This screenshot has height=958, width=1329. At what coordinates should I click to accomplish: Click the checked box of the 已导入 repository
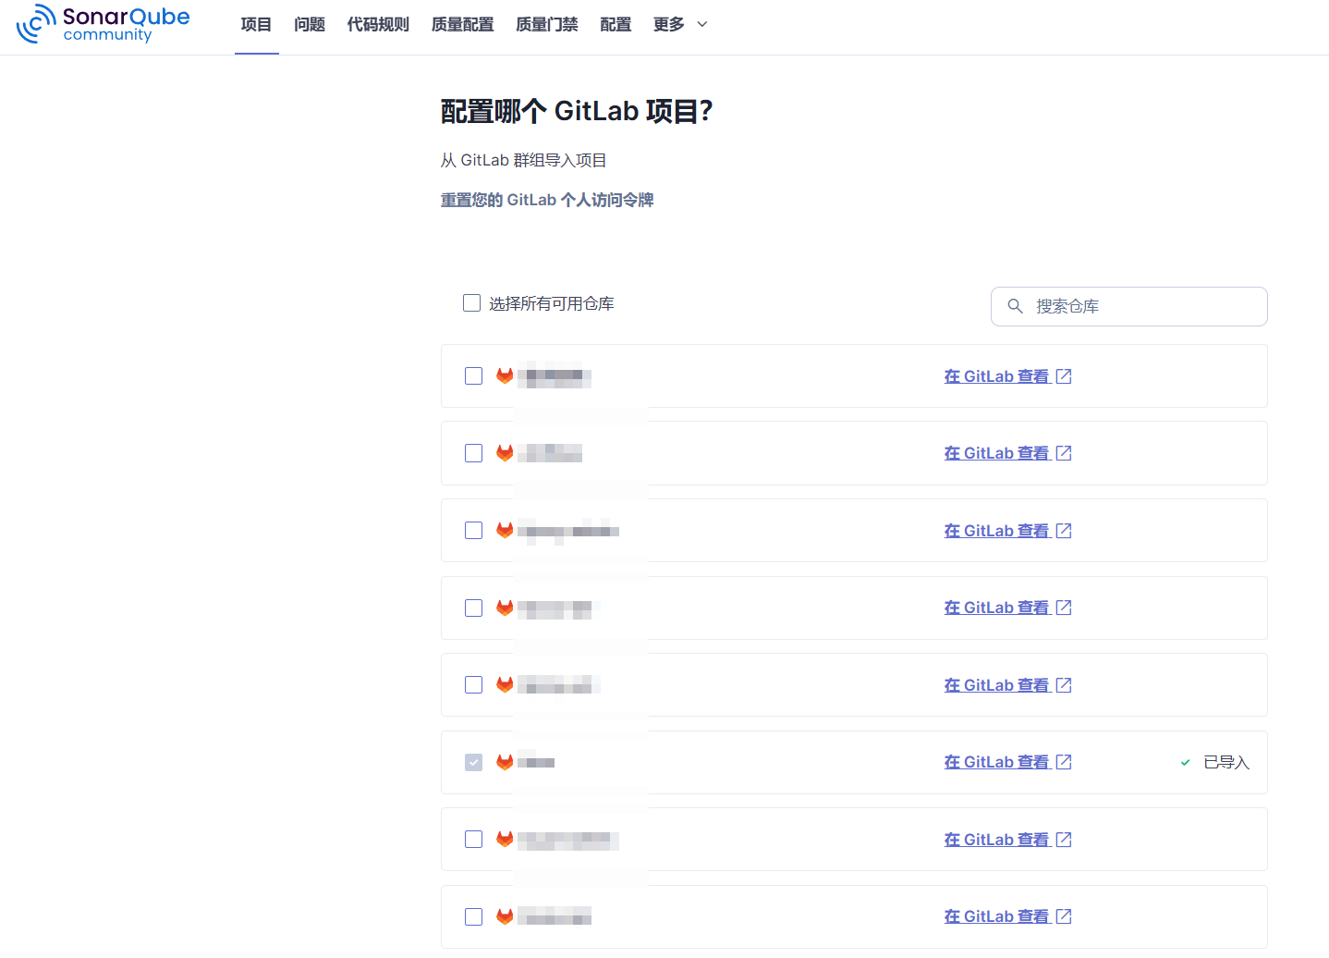coord(473,762)
